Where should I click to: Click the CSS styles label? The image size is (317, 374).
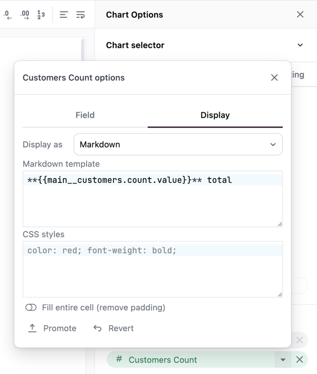click(x=43, y=234)
